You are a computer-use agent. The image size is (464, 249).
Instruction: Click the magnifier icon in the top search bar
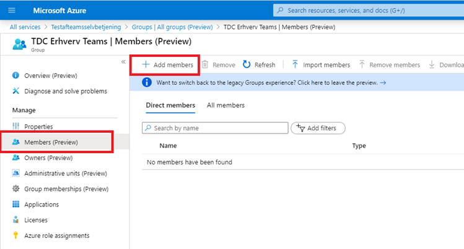click(x=280, y=11)
